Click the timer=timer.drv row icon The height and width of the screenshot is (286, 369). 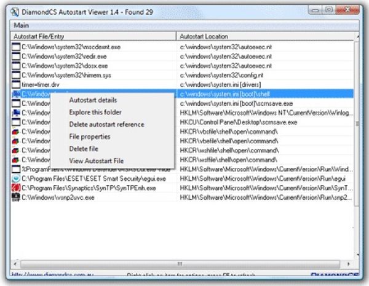click(16, 84)
